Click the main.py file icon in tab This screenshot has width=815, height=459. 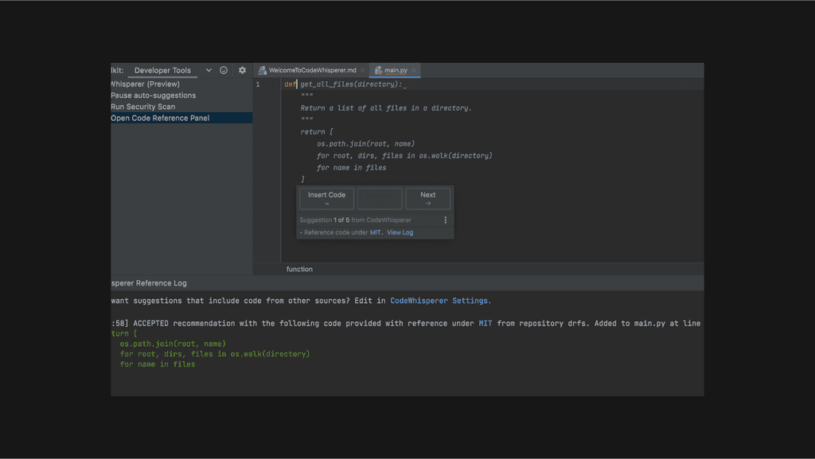pyautogui.click(x=379, y=71)
